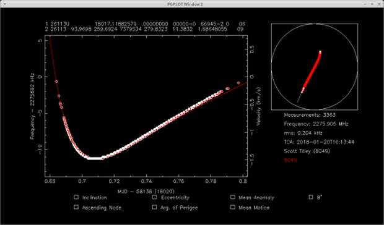Select the isolated data point near 0.8 MJD
This screenshot has width=384, height=225.
coord(238,83)
